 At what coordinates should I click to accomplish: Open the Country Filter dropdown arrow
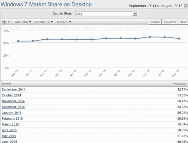pos(135,14)
